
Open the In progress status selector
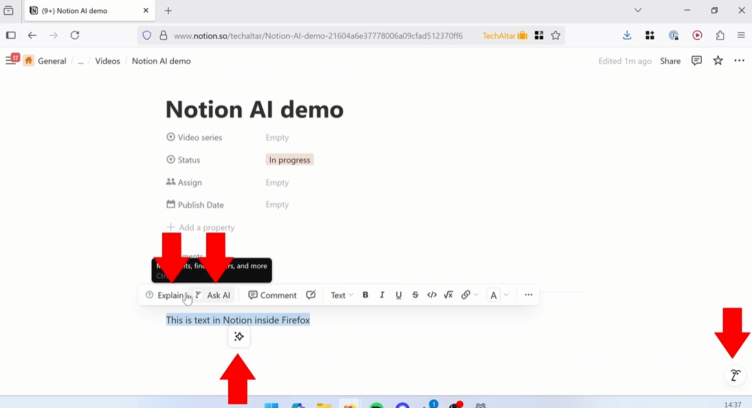click(289, 160)
